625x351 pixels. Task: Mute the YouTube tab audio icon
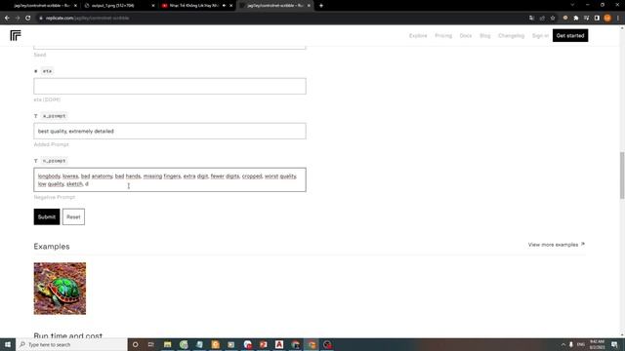tap(224, 6)
